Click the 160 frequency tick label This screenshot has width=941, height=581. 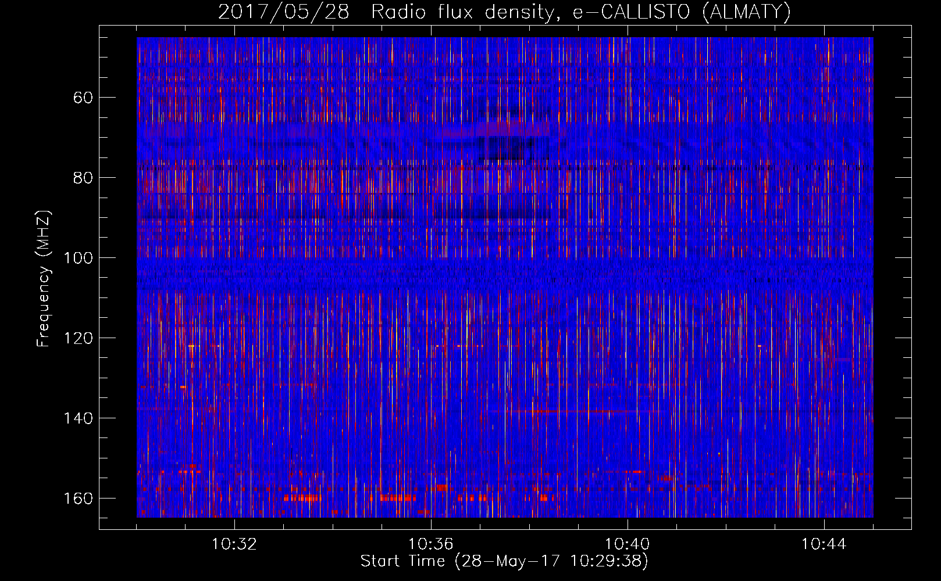[78, 498]
